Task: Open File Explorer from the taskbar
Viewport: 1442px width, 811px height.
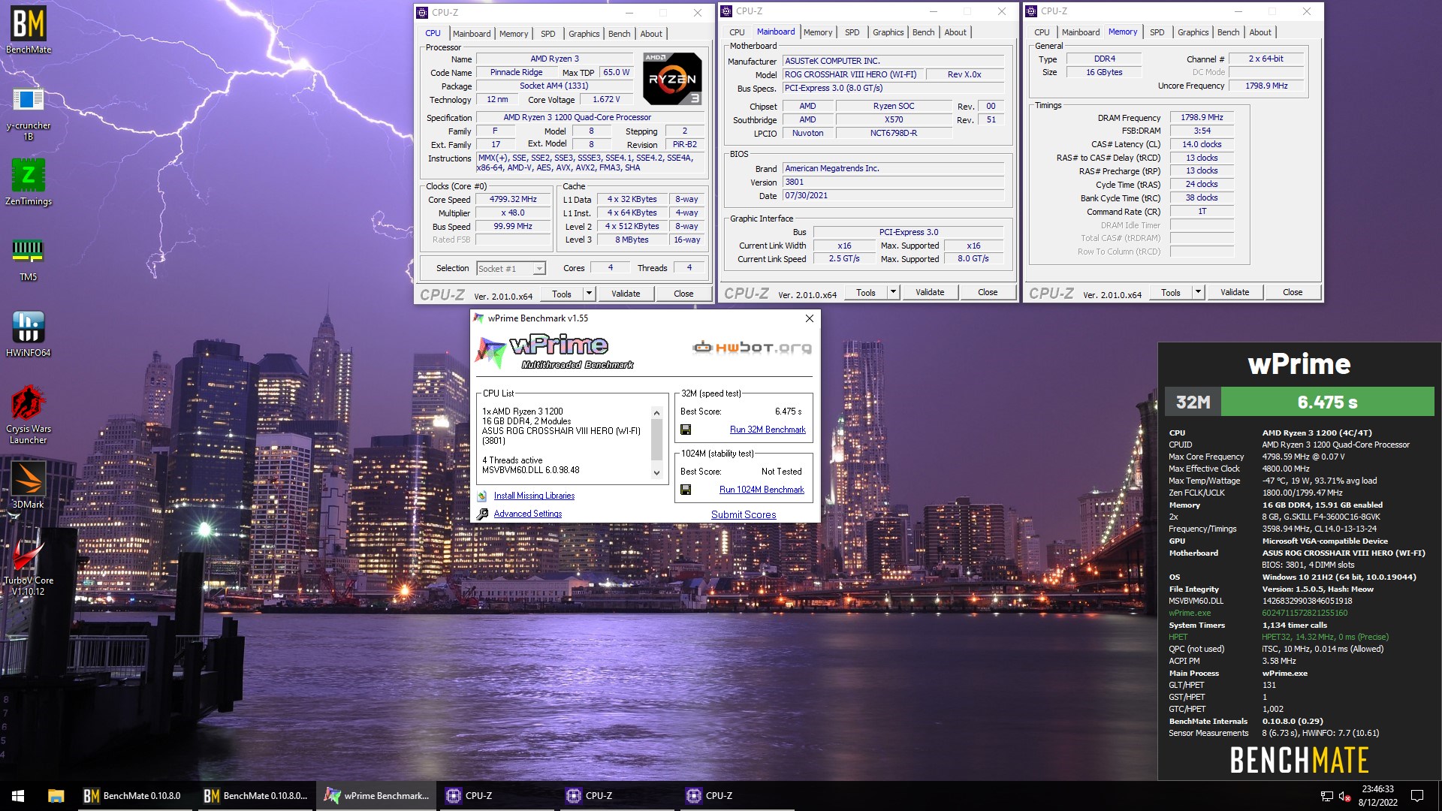Action: click(x=56, y=796)
